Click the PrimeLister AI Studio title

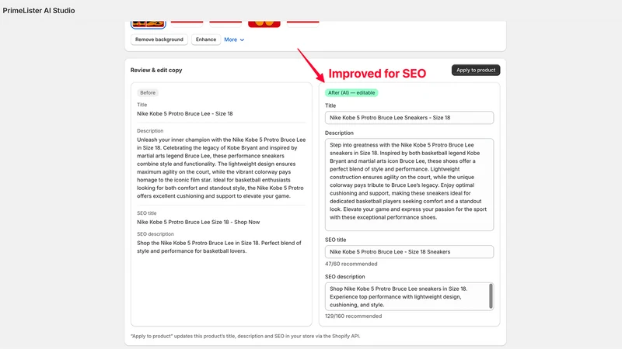click(x=39, y=11)
